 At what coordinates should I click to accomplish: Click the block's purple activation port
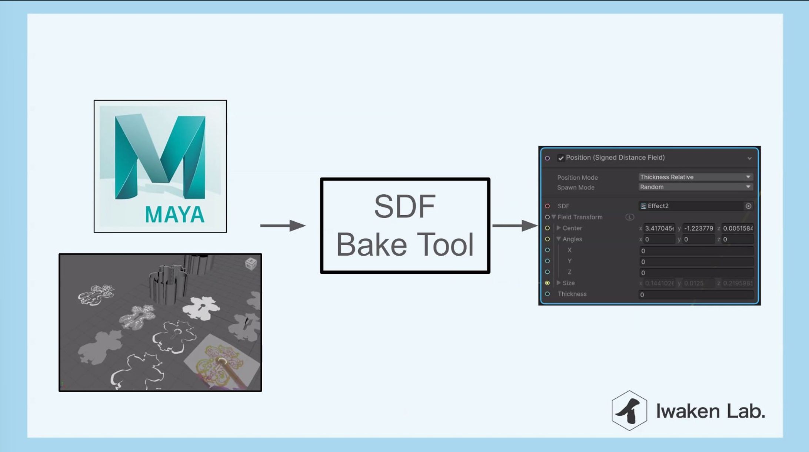pyautogui.click(x=547, y=158)
